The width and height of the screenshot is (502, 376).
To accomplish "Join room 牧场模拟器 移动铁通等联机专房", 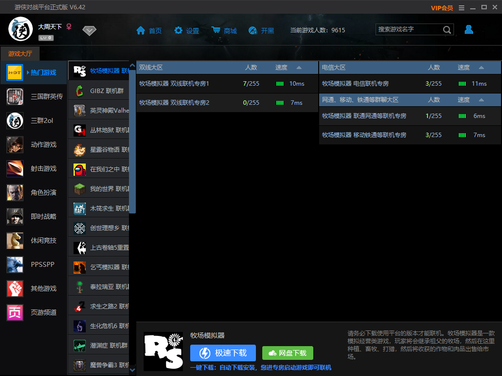I will pyautogui.click(x=410, y=135).
